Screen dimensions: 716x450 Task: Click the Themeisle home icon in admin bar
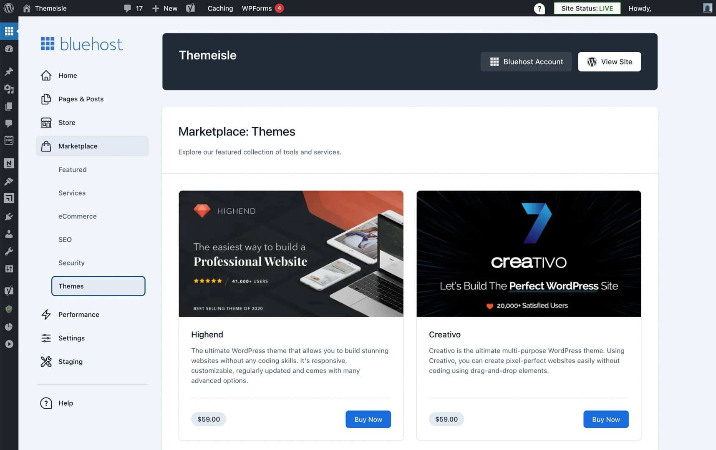(26, 8)
